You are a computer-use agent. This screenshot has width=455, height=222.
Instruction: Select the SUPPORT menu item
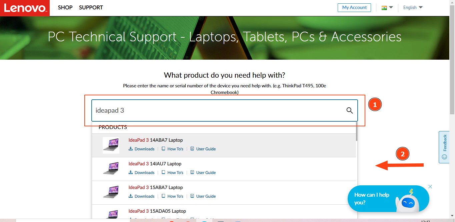click(91, 7)
